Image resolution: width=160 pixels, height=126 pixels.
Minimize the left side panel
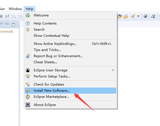7,24
